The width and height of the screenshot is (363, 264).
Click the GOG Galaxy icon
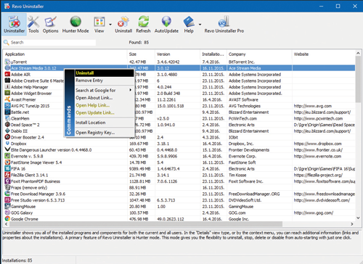(7, 213)
